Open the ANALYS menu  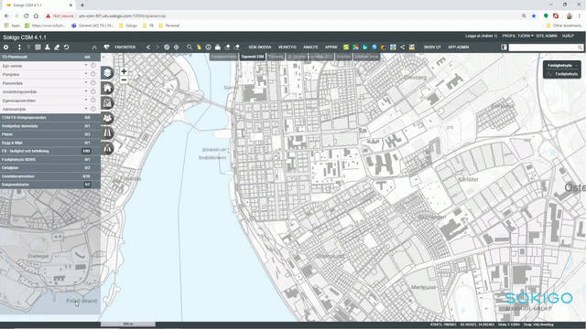pyautogui.click(x=310, y=48)
